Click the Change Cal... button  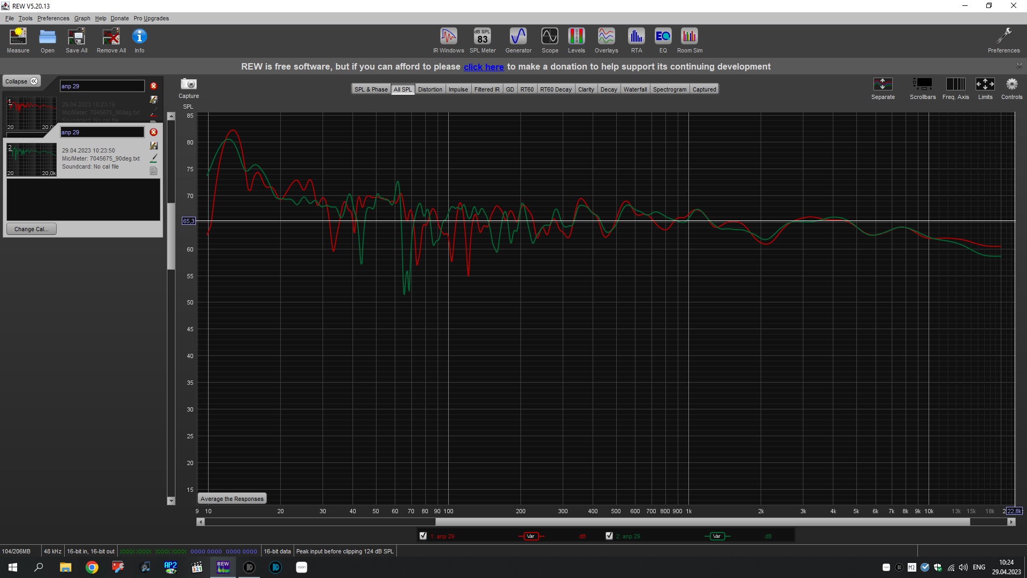[31, 229]
